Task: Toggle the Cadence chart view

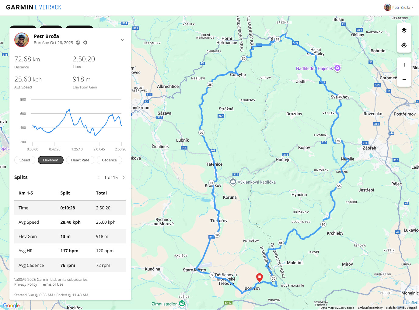Action: point(109,160)
